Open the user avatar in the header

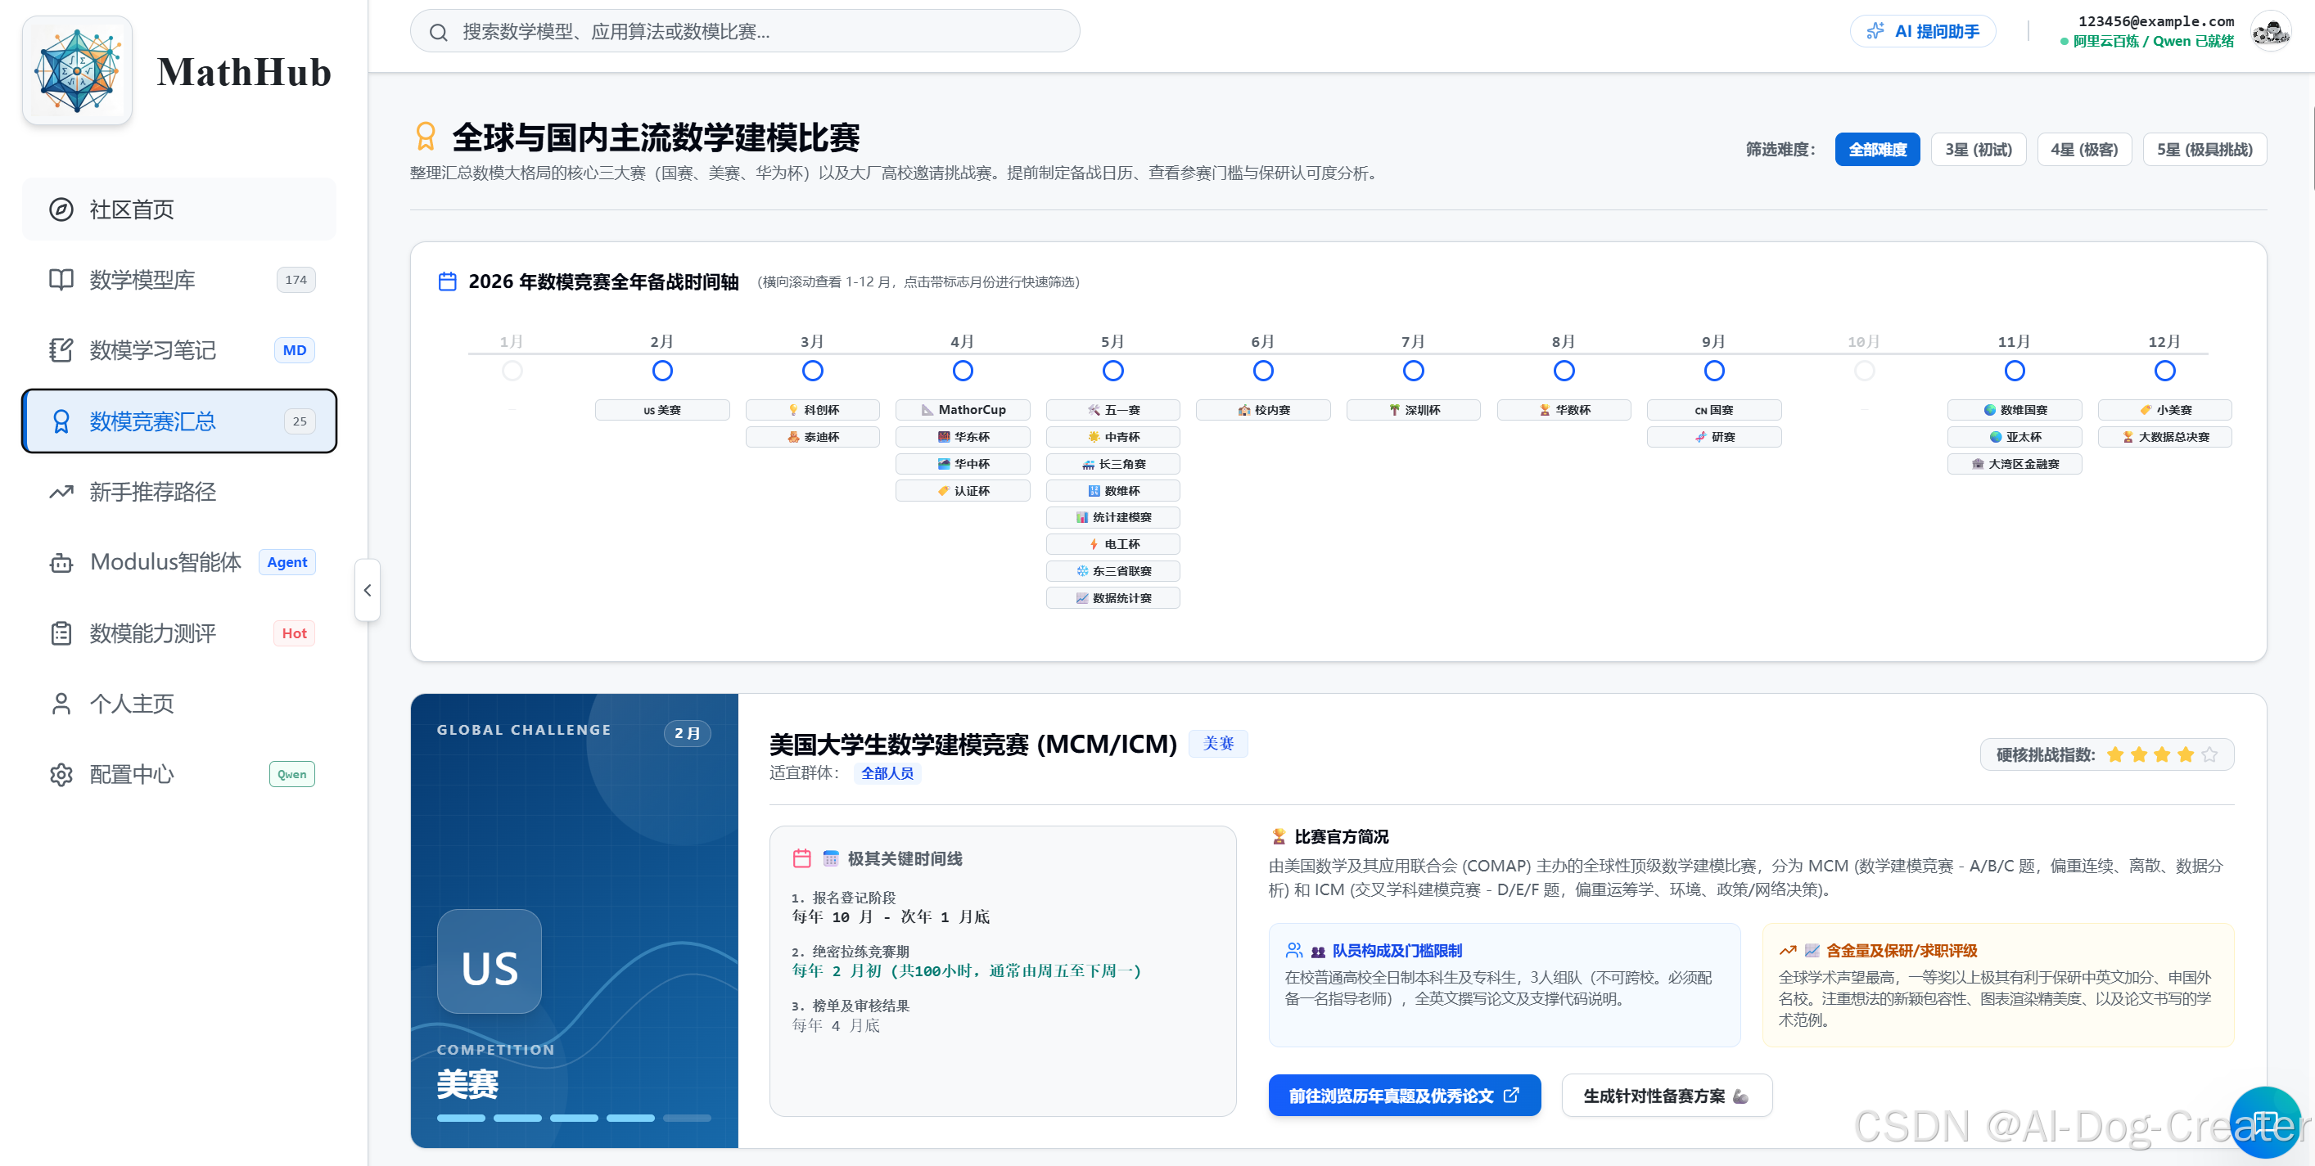tap(2271, 31)
